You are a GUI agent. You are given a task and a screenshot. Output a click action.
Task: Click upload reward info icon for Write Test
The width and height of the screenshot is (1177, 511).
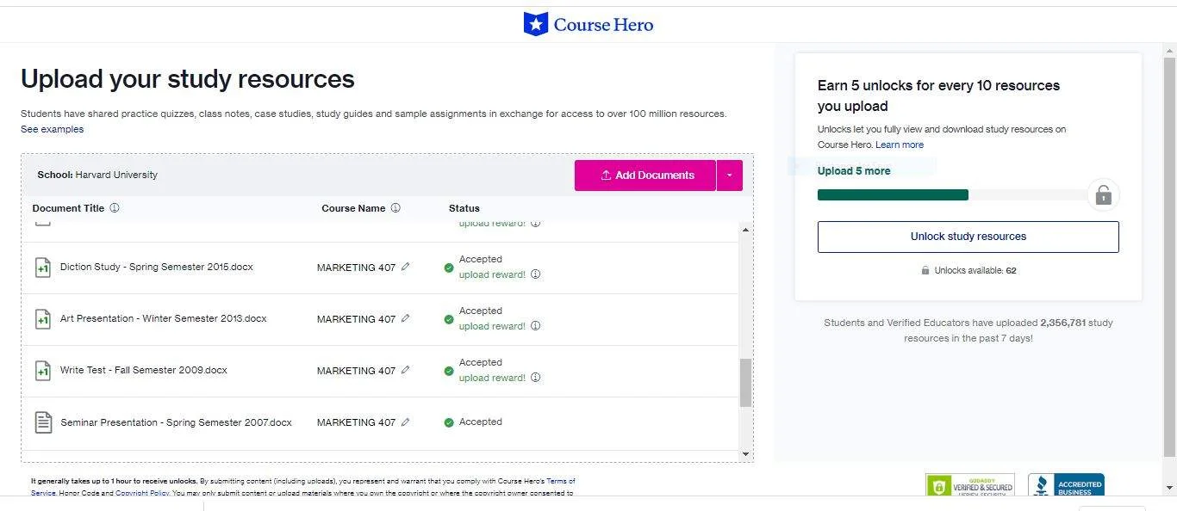pyautogui.click(x=535, y=378)
